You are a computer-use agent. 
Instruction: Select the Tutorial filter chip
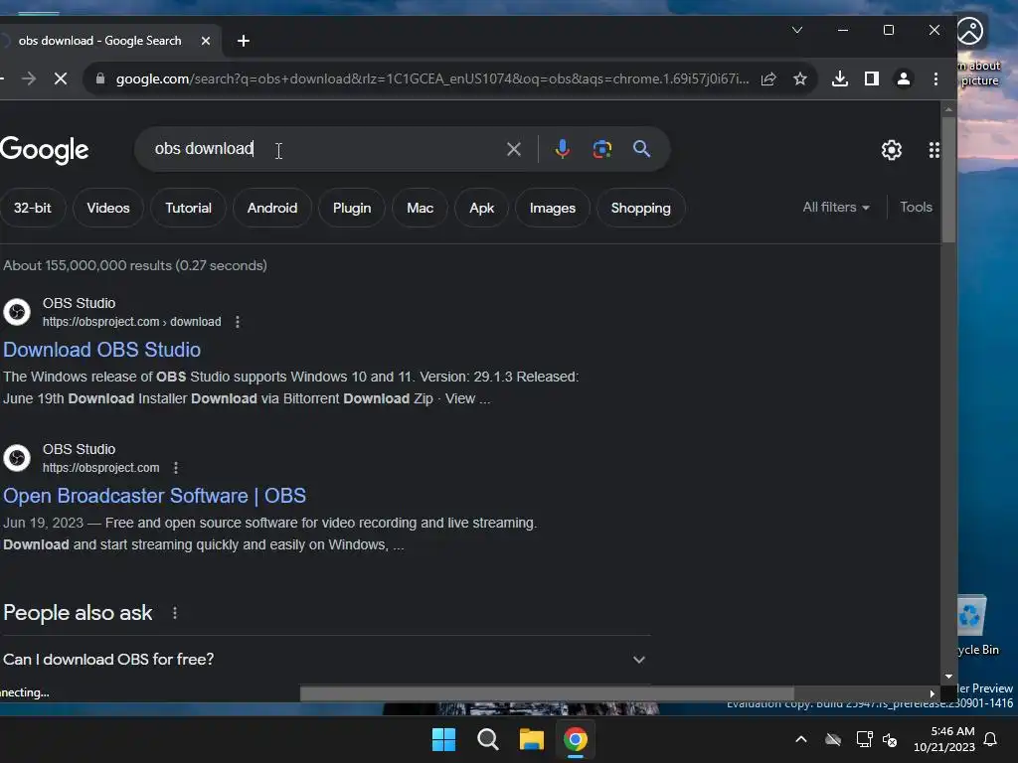(x=188, y=208)
